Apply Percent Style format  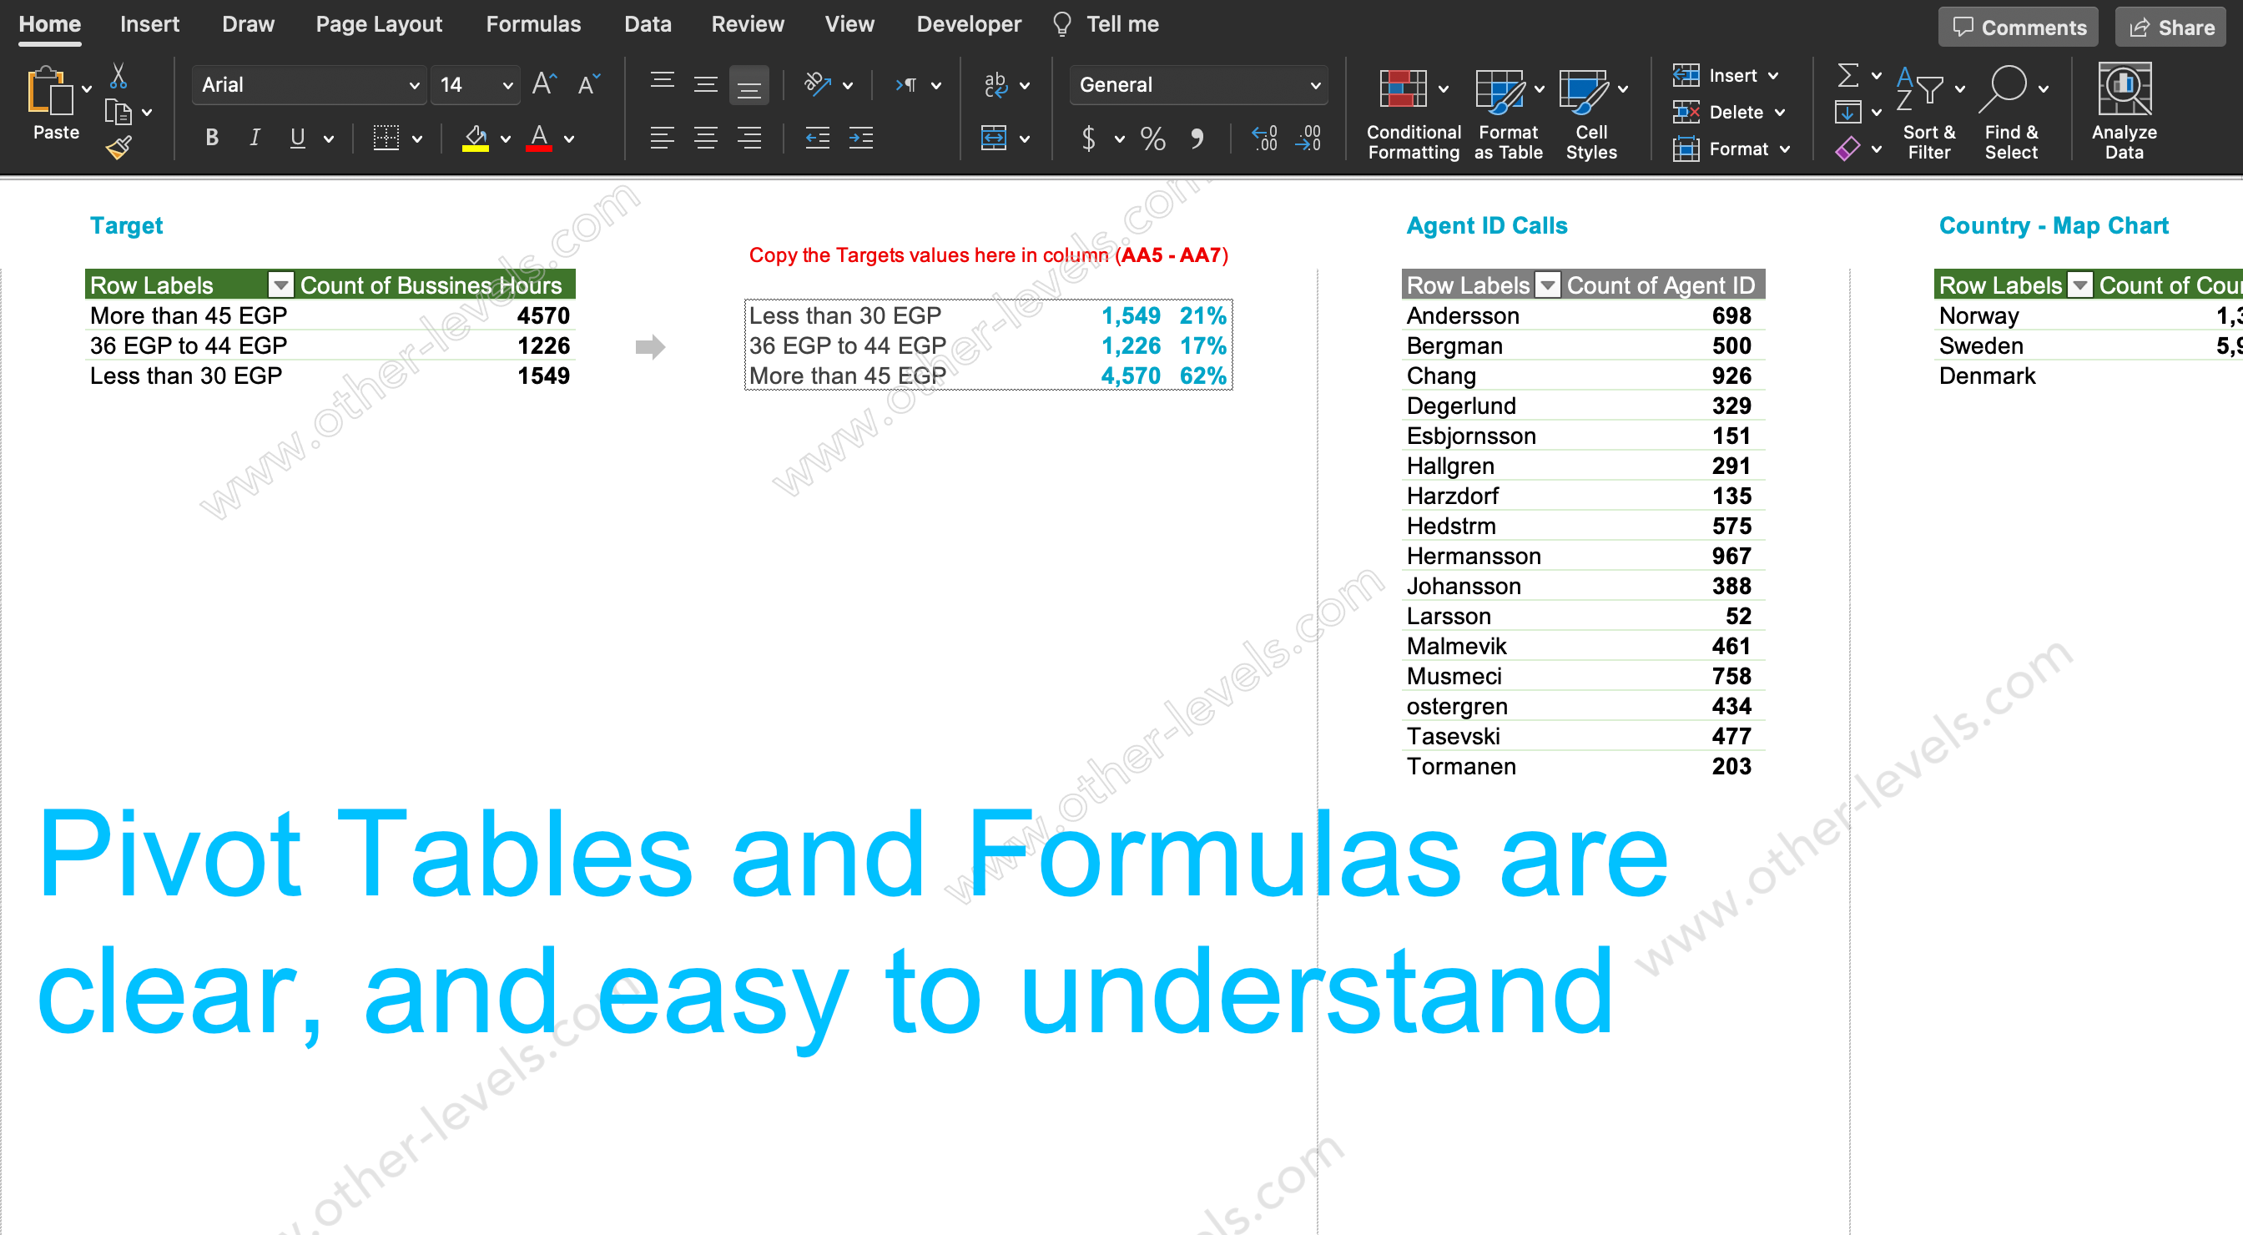pos(1153,138)
